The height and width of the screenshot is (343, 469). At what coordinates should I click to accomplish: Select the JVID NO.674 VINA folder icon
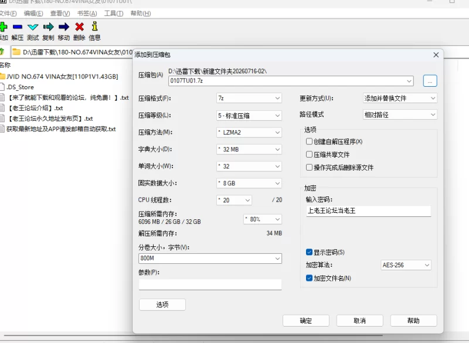3,77
